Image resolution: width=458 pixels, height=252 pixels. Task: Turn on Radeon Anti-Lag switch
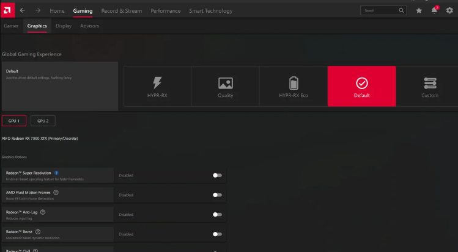(216, 214)
